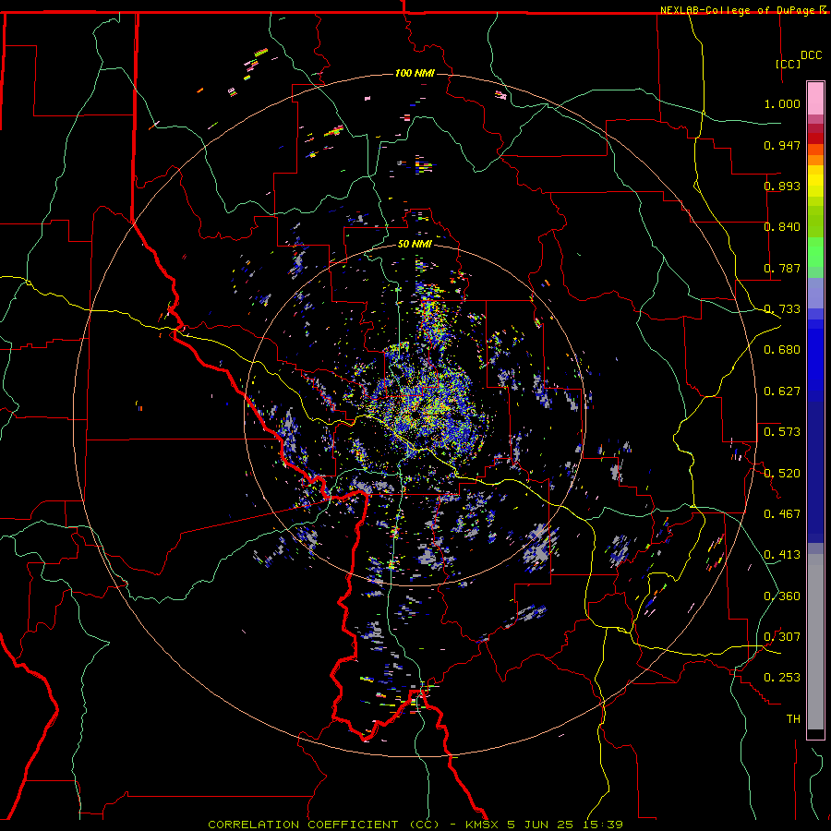Viewport: 831px width, 831px height.
Task: Click the pink top segment of color bar
Action: (x=815, y=98)
